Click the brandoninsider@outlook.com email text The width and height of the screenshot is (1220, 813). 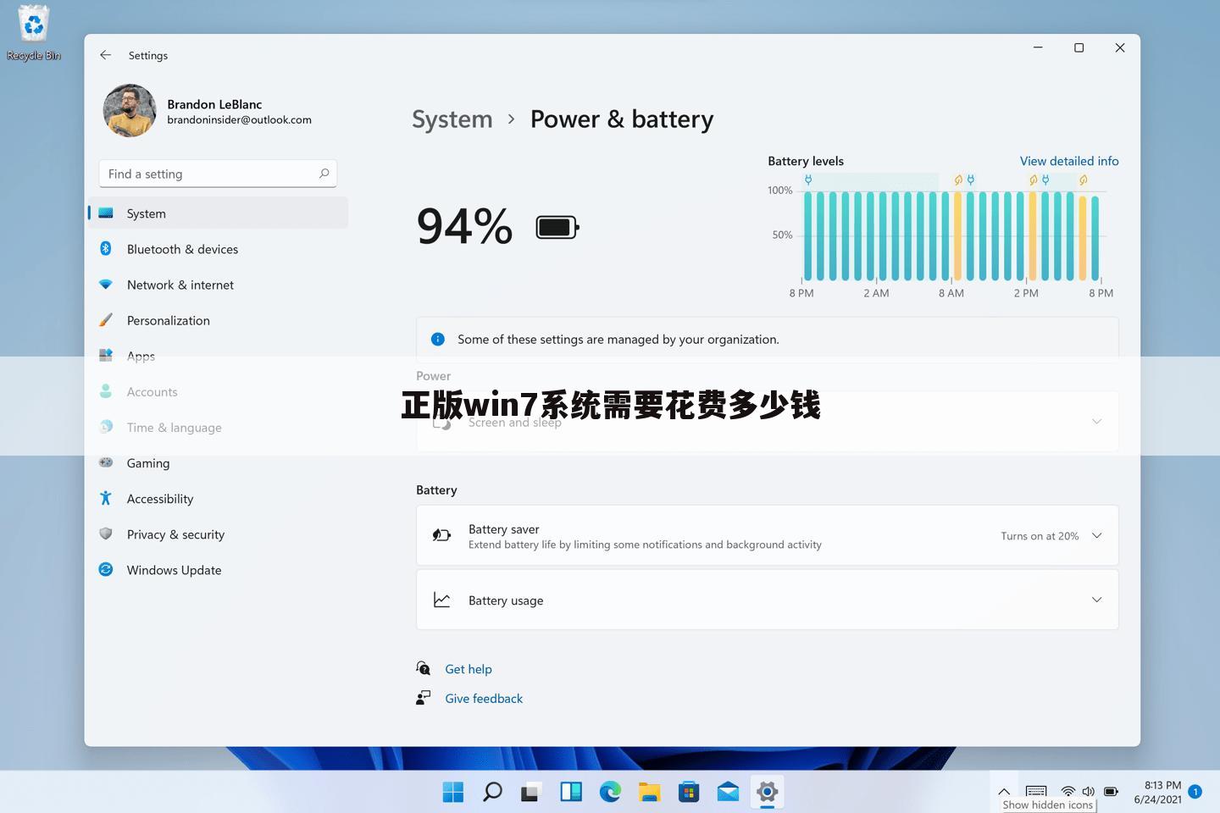click(x=239, y=120)
